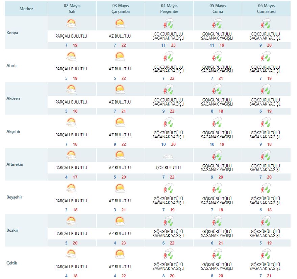Click Akşehir's thunderstorm icon for 05 Mayıs
This screenshot has height=279, width=297.
pos(217,122)
